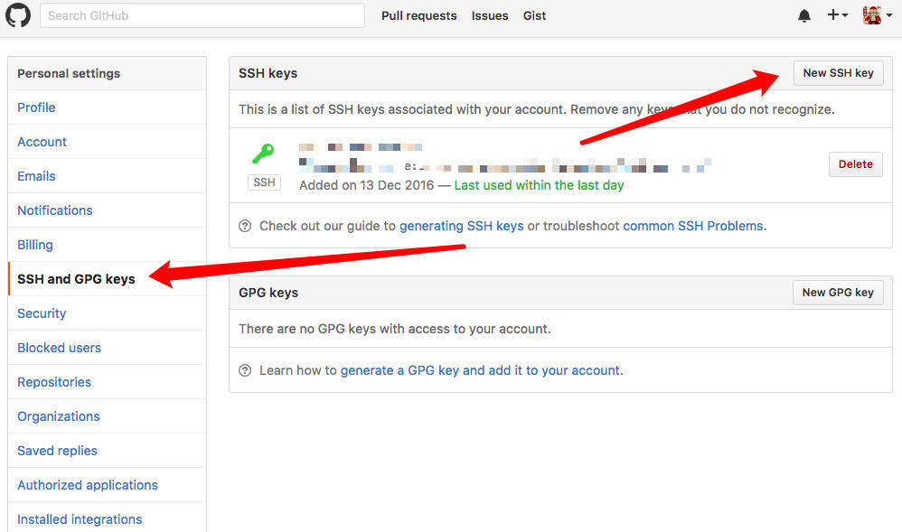Open Billing settings
Image resolution: width=902 pixels, height=532 pixels.
(x=107, y=245)
